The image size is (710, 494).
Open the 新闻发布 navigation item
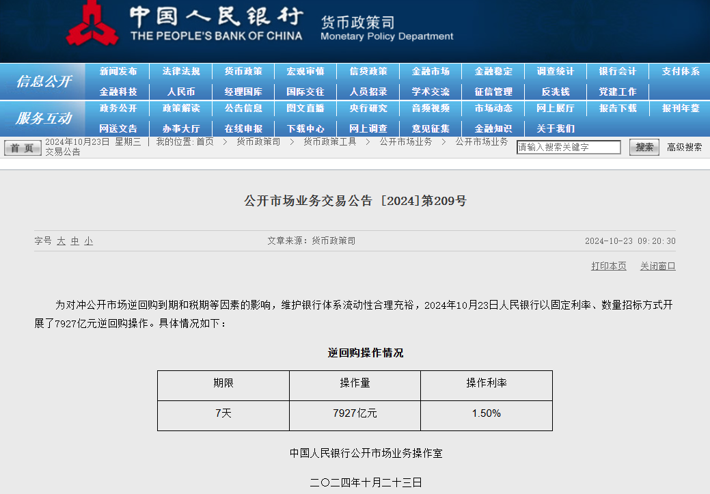point(118,72)
